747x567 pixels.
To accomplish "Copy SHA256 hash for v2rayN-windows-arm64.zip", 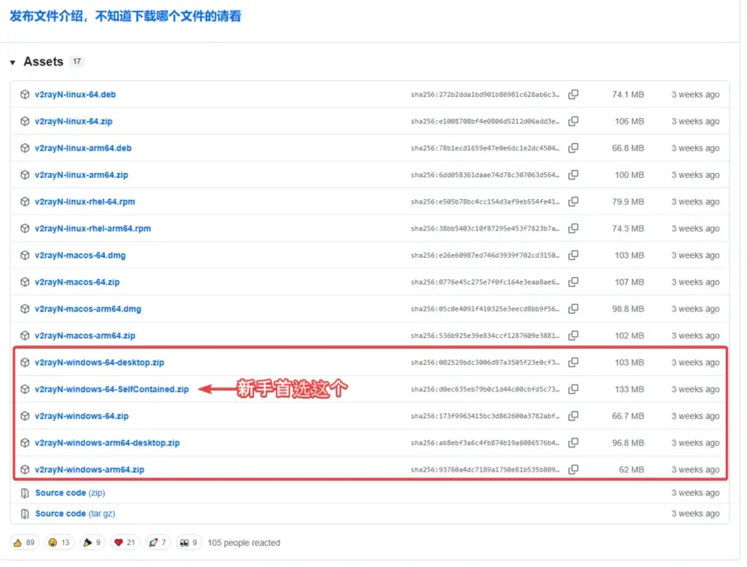I will pyautogui.click(x=573, y=470).
